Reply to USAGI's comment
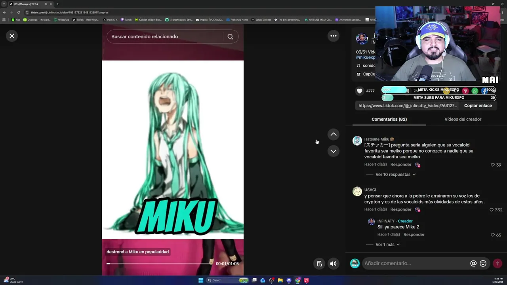The width and height of the screenshot is (507, 285). point(400,209)
